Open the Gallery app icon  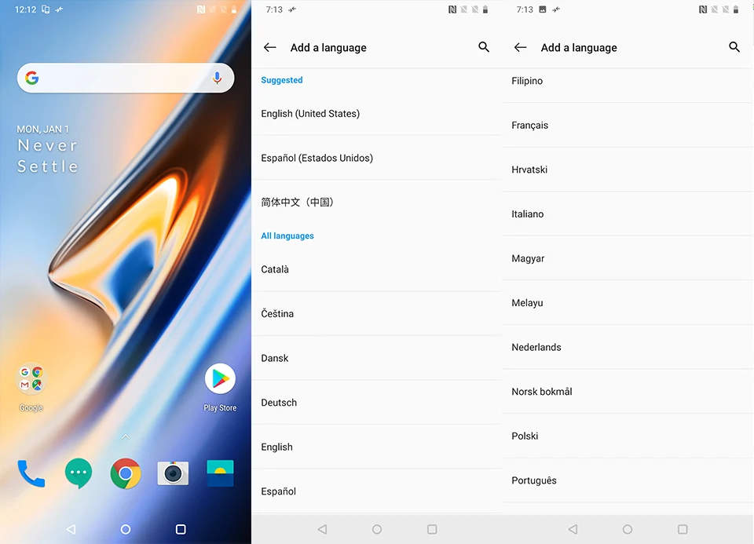[220, 473]
